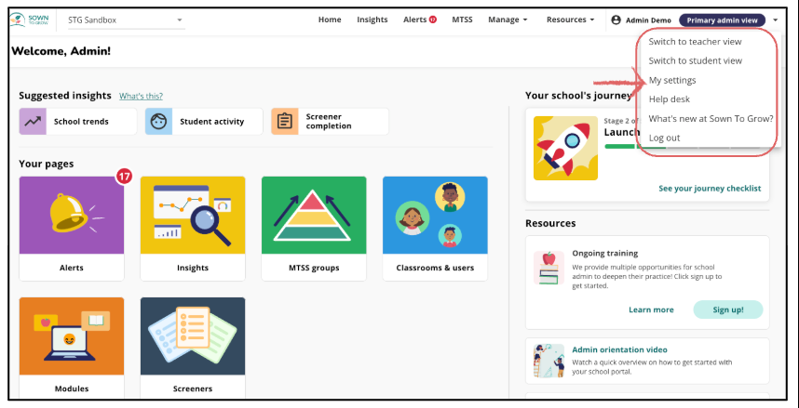Select My settings from the menu
Screen dimensions: 799x408
(x=672, y=81)
